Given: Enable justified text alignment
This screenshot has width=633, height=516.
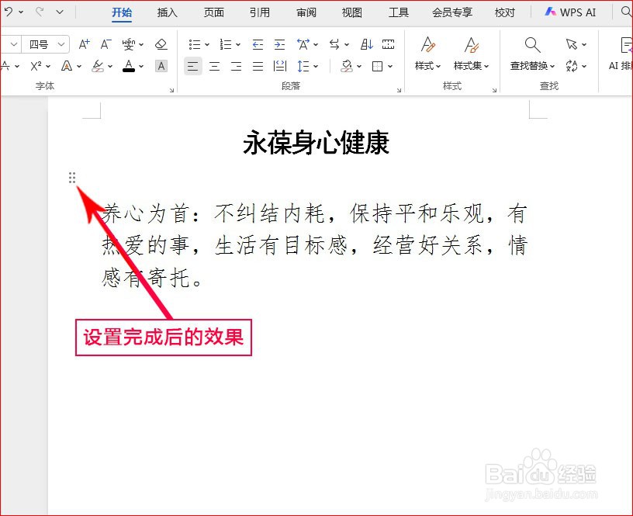Looking at the screenshot, I should [x=258, y=66].
